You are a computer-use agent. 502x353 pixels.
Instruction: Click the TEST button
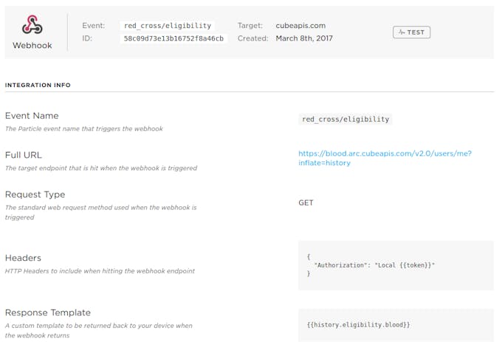pos(411,32)
